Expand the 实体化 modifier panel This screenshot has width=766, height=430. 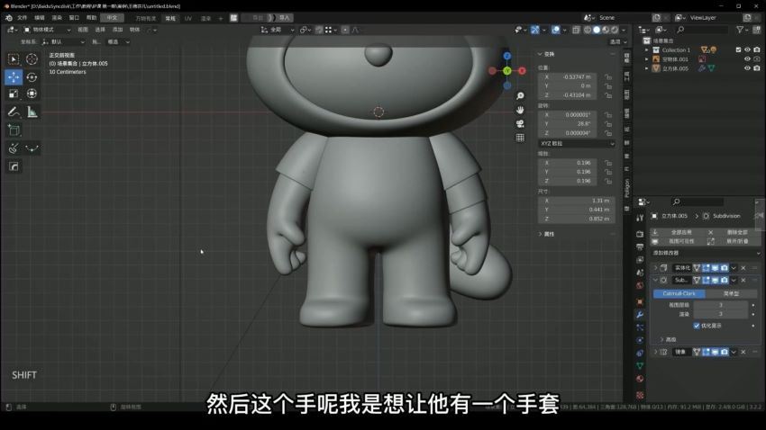tap(655, 268)
